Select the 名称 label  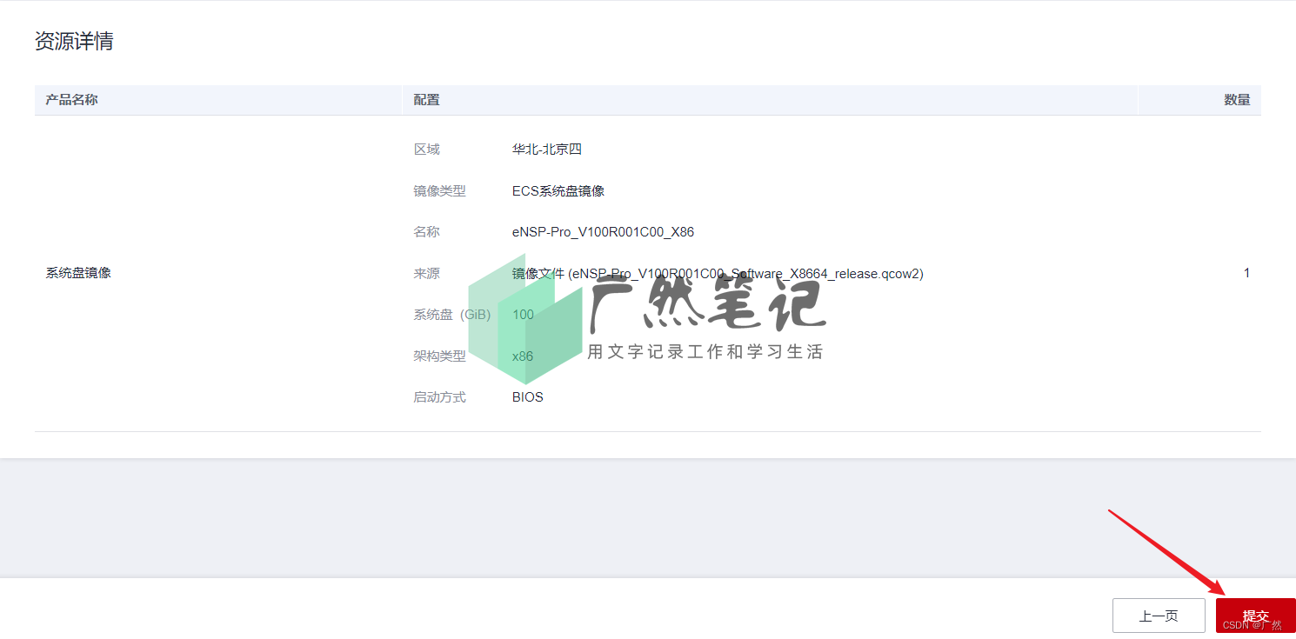426,232
